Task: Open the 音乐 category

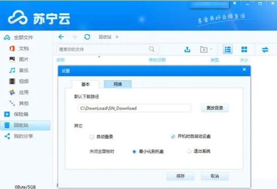Action: (x=24, y=70)
